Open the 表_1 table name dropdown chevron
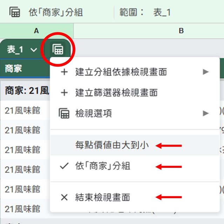This screenshot has height=224, width=224. [34, 50]
